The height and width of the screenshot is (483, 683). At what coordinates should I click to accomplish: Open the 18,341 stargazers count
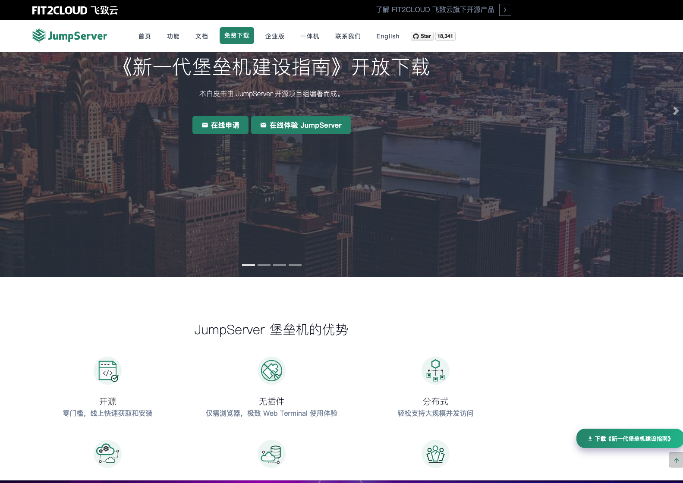(x=445, y=36)
